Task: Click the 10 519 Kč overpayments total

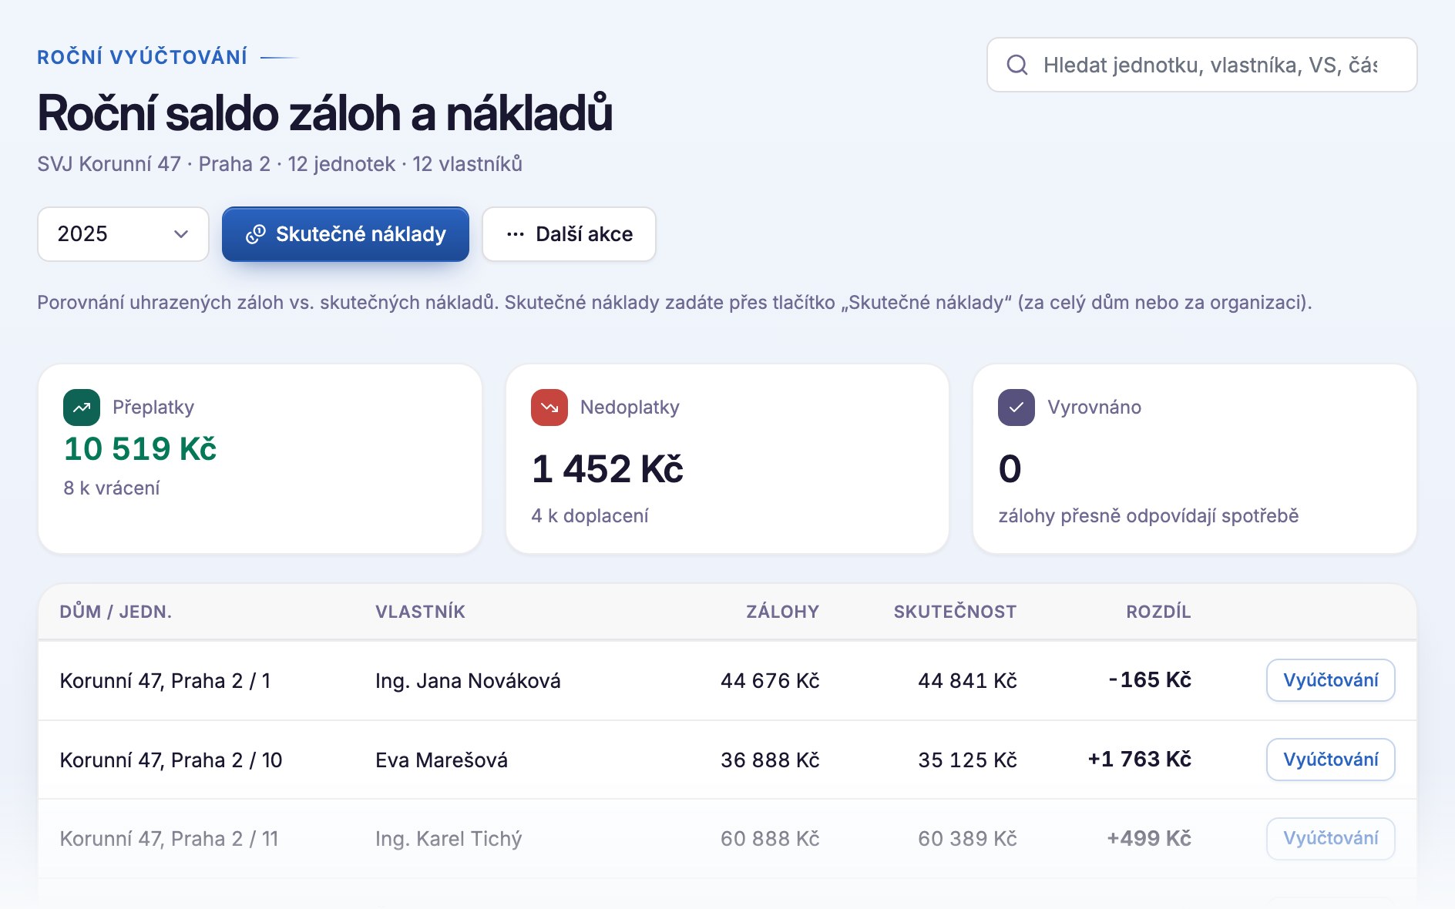Action: click(140, 448)
